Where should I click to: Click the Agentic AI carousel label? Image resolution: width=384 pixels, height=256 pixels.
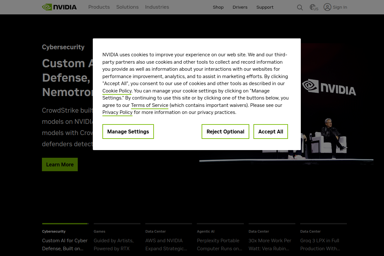(206, 231)
